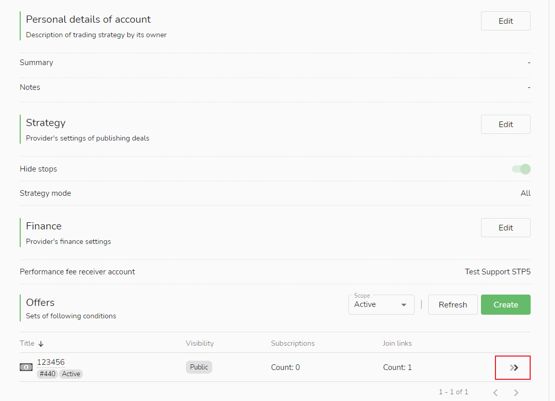
Task: Create a new offer
Action: coord(505,305)
